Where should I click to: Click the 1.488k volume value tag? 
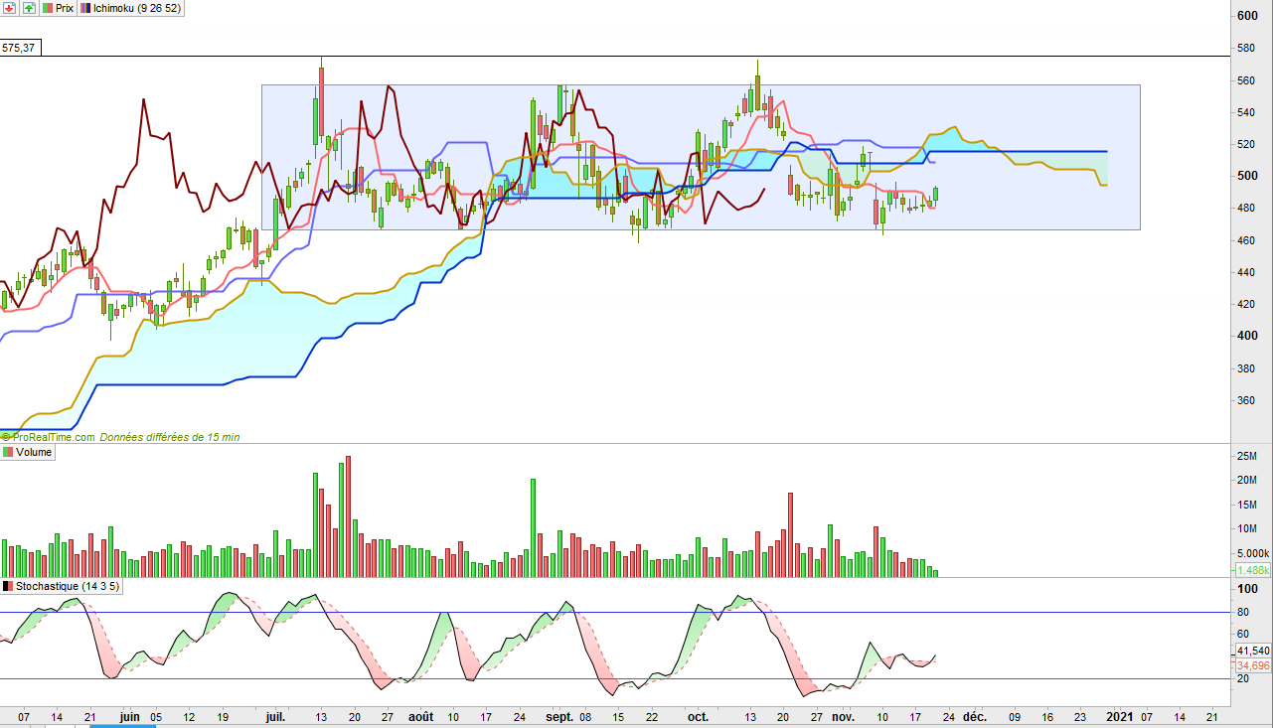coord(1252,570)
